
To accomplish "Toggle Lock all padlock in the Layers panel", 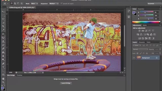I will (147, 53).
